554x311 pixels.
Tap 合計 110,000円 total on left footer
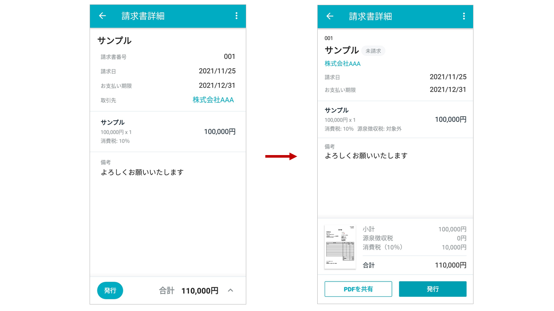point(189,291)
